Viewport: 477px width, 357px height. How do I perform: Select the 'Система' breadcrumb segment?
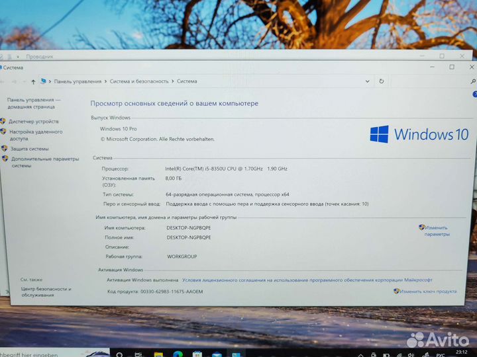[x=187, y=81]
